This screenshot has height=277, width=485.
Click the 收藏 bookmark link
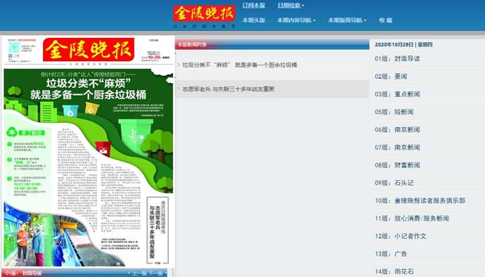point(385,20)
